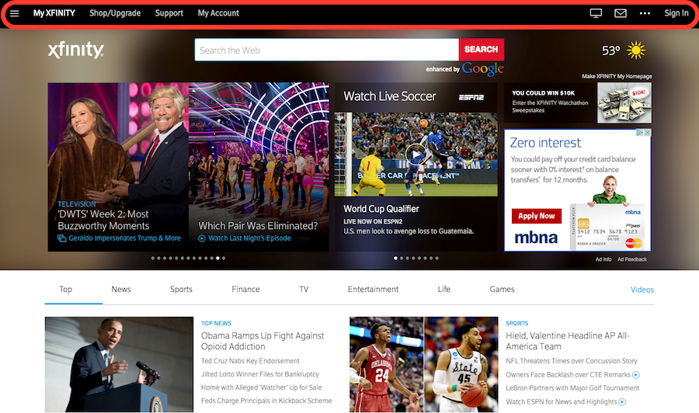This screenshot has width=699, height=413.
Task: Click the basketball players photo thumbnail
Action: click(x=423, y=364)
